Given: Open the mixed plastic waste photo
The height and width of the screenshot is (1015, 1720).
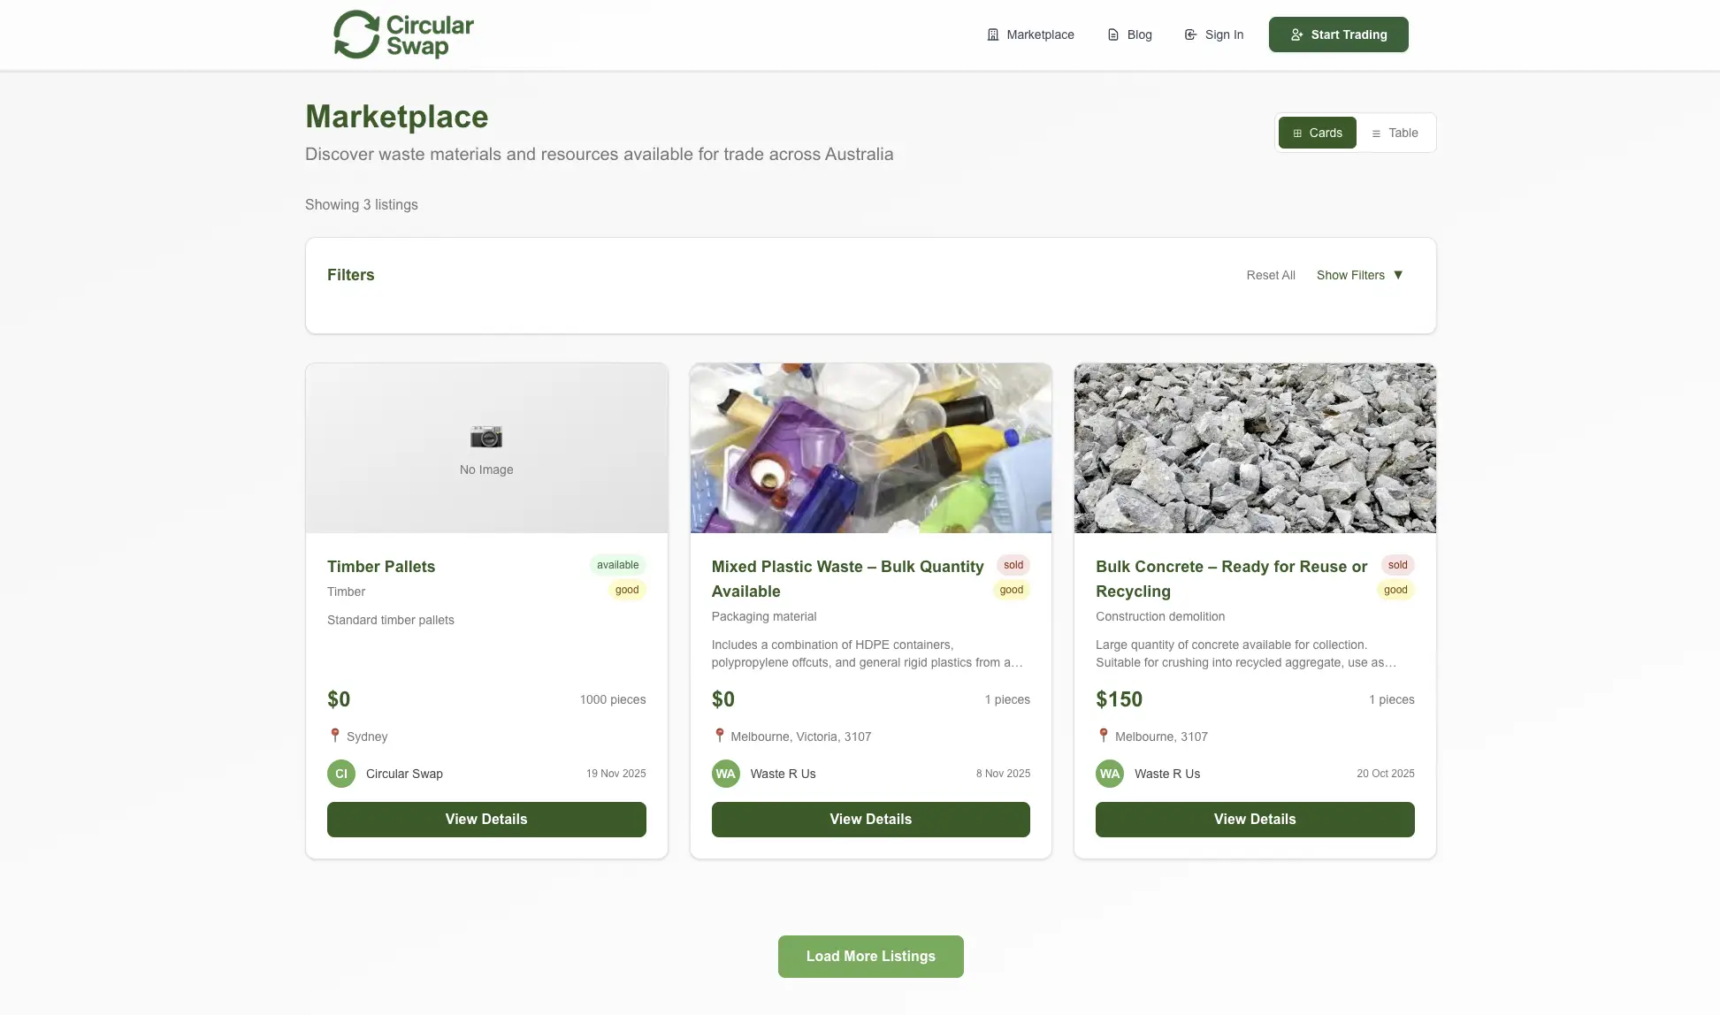Looking at the screenshot, I should pos(871,447).
